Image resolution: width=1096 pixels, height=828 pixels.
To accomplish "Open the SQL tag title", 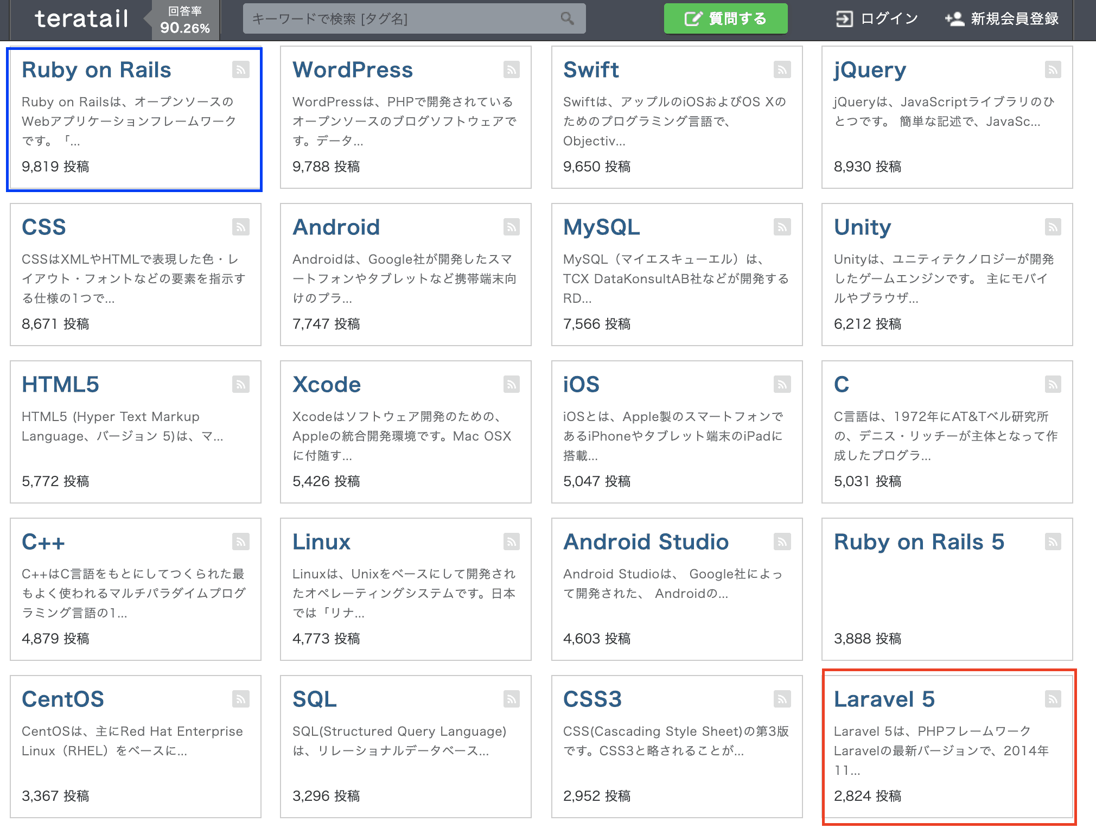I will click(315, 699).
